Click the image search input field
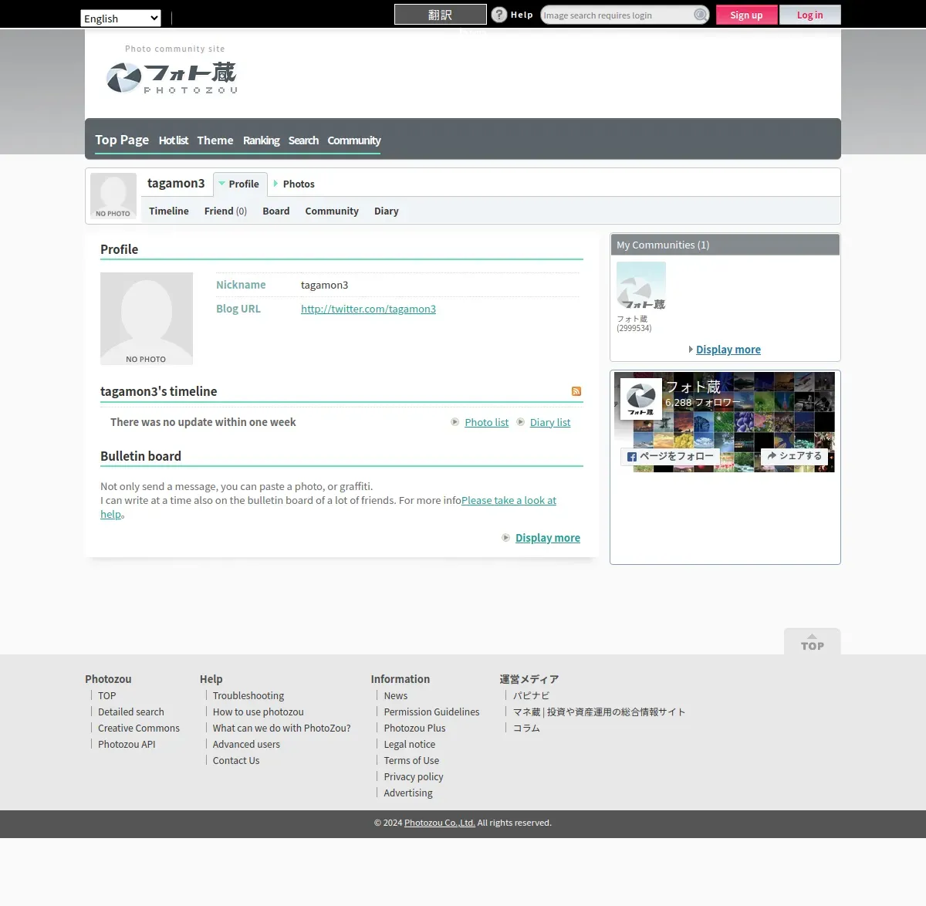This screenshot has width=926, height=906. (x=616, y=15)
